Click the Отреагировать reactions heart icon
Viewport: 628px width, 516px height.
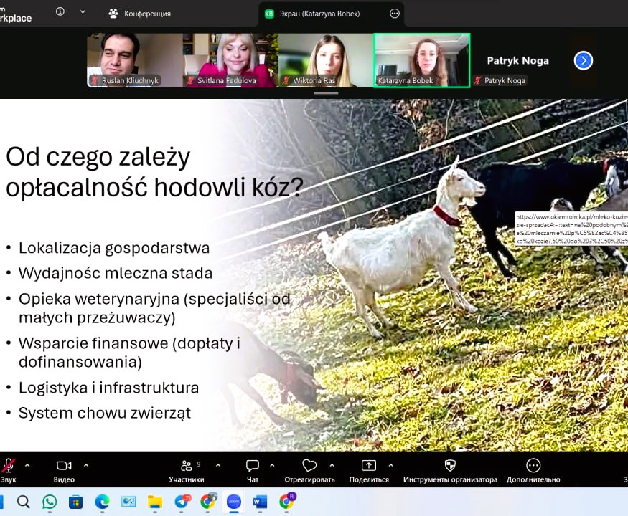click(309, 466)
